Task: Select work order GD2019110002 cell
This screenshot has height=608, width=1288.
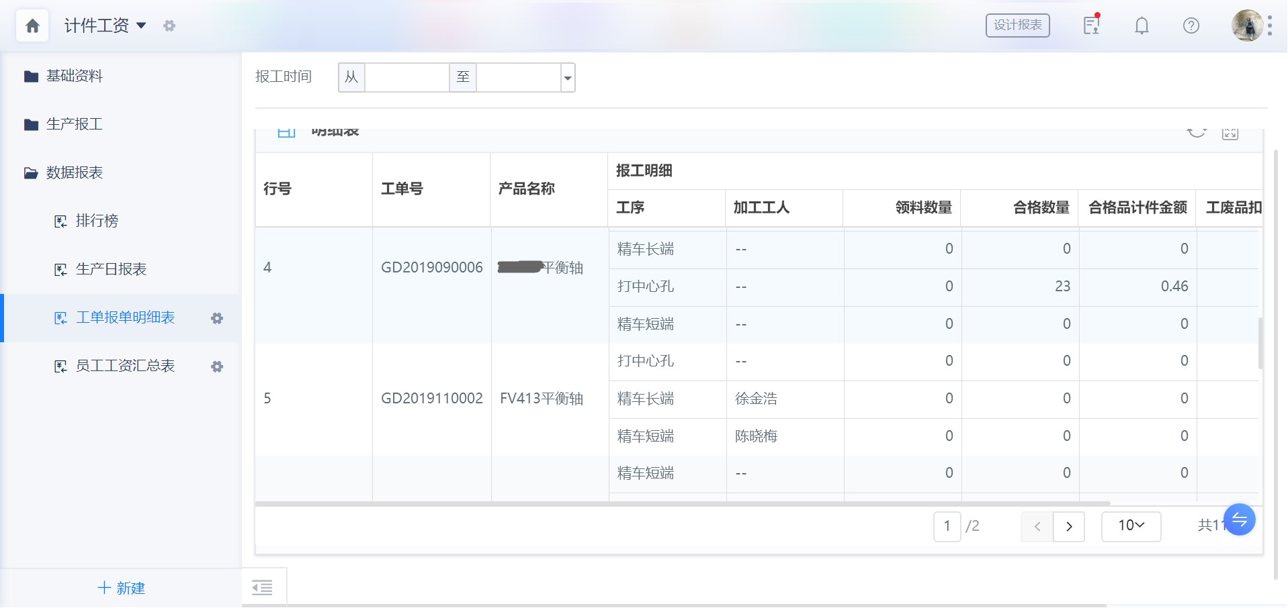Action: (x=432, y=399)
